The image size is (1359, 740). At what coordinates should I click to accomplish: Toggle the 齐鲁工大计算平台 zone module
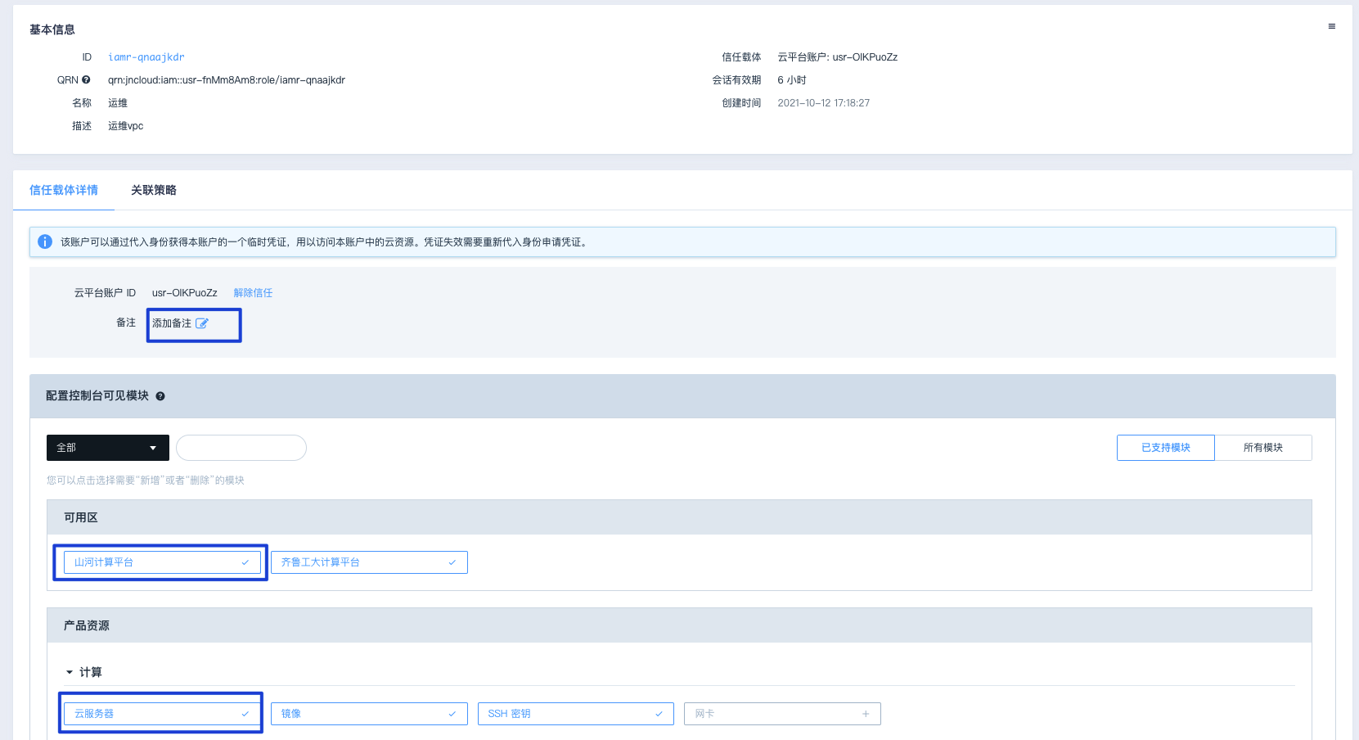pos(369,562)
